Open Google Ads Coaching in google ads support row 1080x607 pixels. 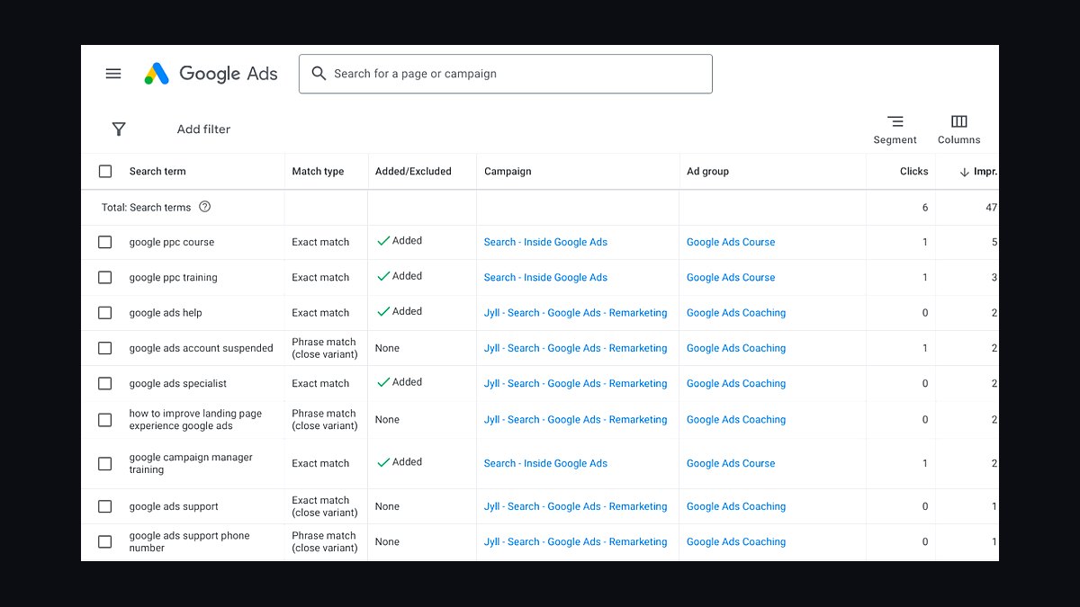[x=736, y=506]
